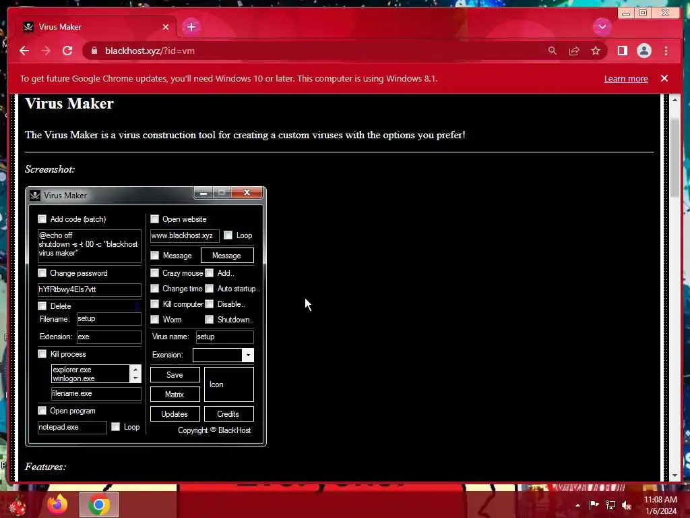Toggle the Crazy mouse checkbox

[x=154, y=273]
